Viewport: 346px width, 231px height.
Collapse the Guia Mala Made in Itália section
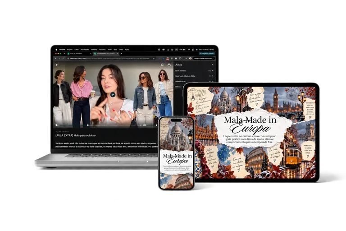point(213,76)
